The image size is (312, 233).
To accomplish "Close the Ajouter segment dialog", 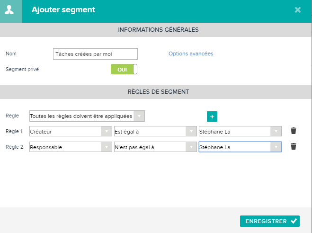I will pos(298,10).
